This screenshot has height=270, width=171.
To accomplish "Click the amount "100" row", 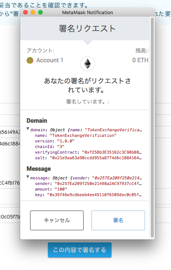I will (51, 189).
